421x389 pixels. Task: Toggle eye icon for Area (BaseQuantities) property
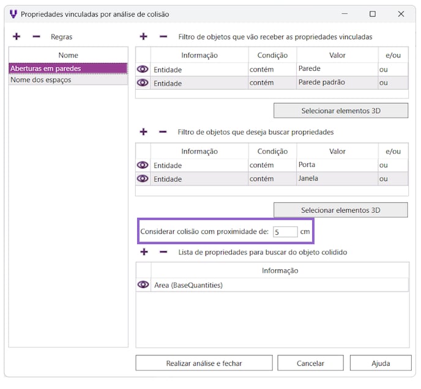[143, 284]
